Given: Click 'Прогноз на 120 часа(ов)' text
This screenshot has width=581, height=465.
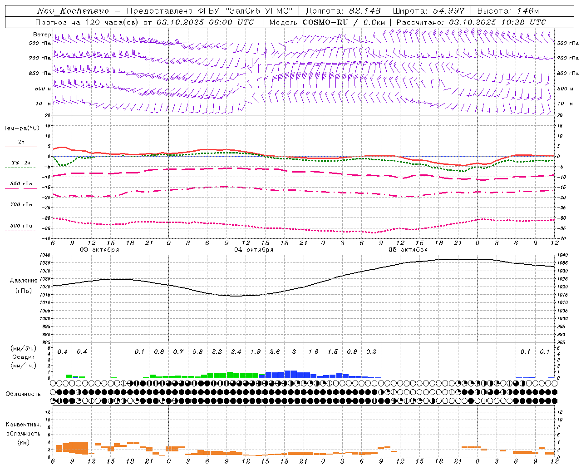Looking at the screenshot, I should click(x=87, y=22).
